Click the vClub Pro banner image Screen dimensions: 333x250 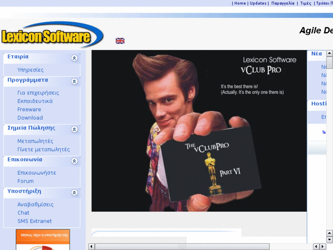pos(199,131)
